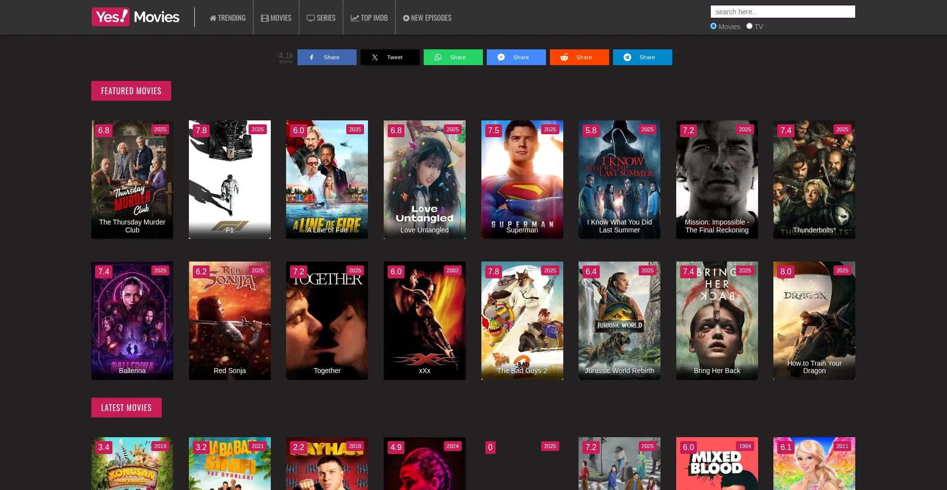Open the Series menu item
Viewport: 947px width, 490px height.
[x=321, y=18]
